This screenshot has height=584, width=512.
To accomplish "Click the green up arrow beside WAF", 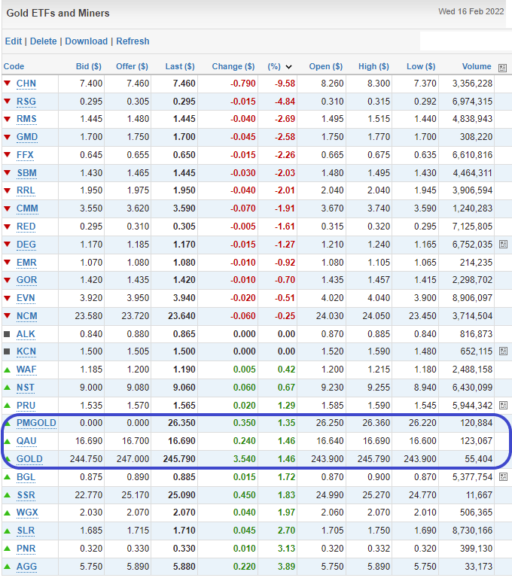I will [8, 370].
